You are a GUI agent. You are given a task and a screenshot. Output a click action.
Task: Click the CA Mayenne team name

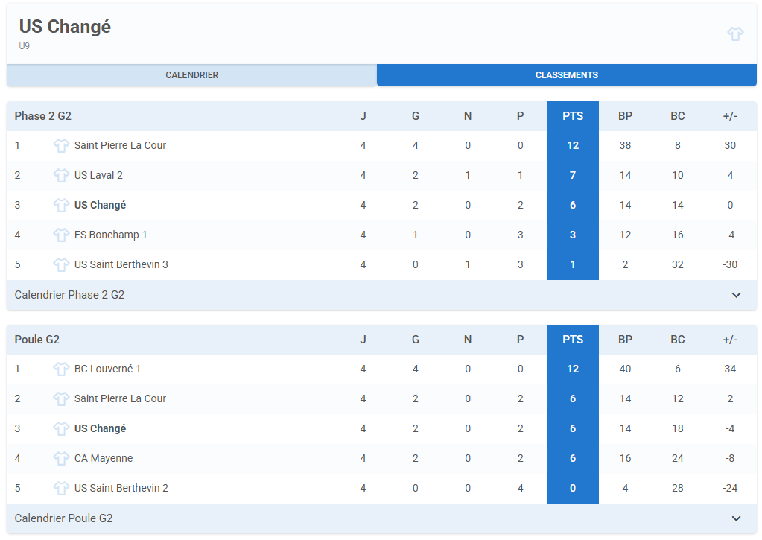104,458
